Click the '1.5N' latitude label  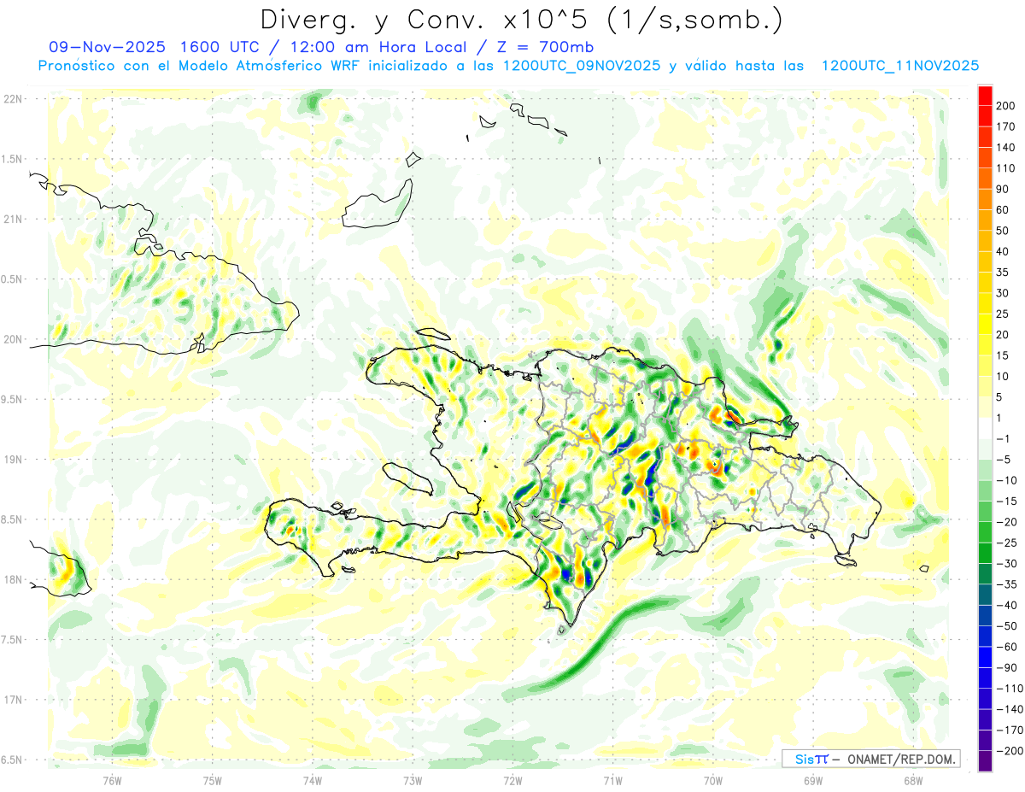coord(11,159)
